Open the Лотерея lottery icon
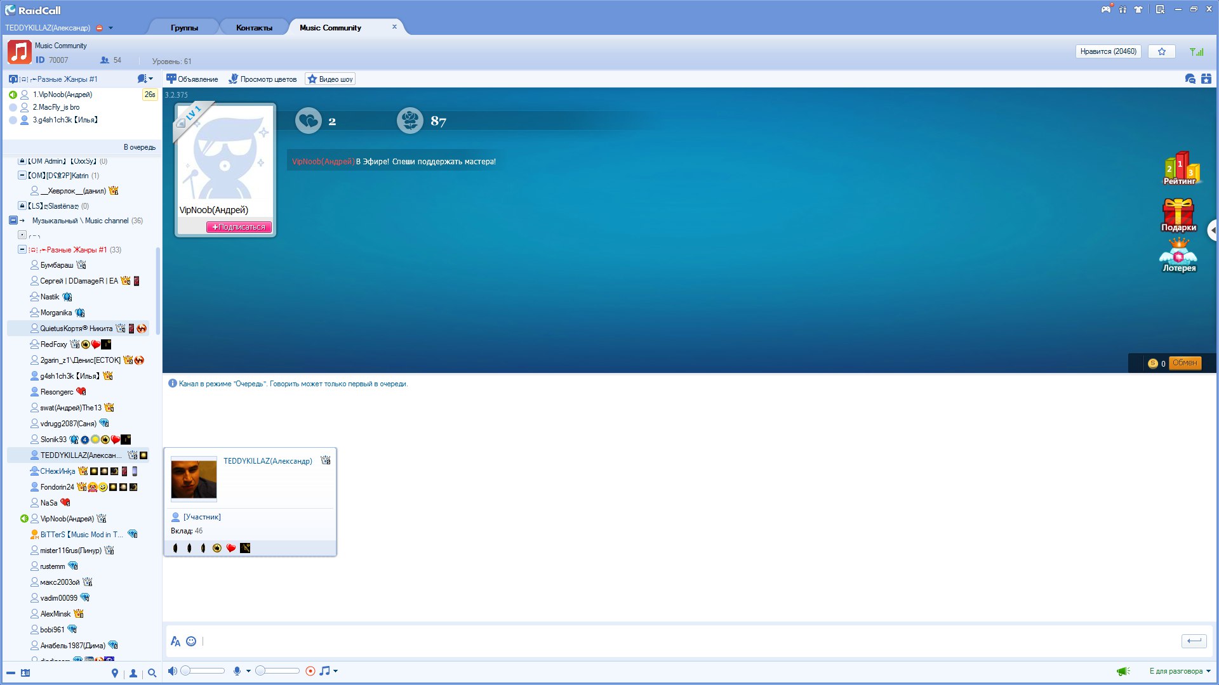Image resolution: width=1219 pixels, height=685 pixels. 1178,255
